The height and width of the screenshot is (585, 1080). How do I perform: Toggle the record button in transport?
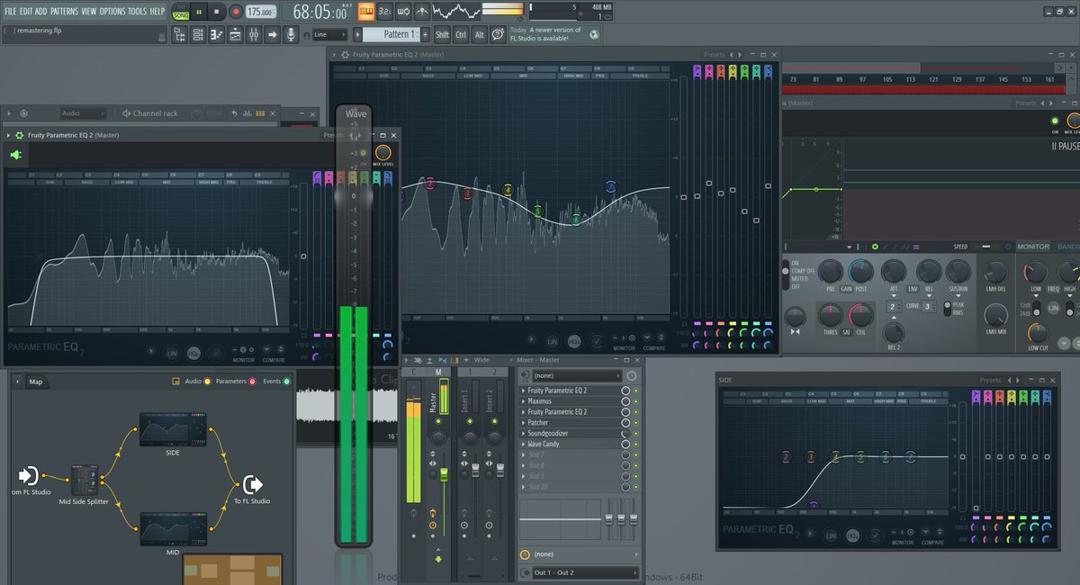point(236,12)
